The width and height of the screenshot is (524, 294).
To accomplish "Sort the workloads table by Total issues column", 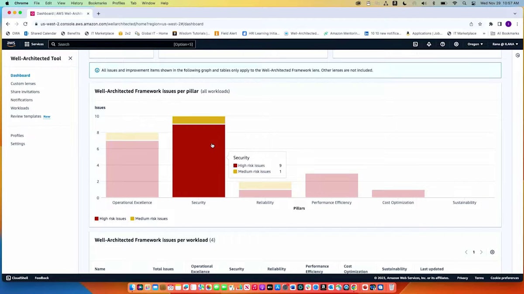I will point(163,269).
